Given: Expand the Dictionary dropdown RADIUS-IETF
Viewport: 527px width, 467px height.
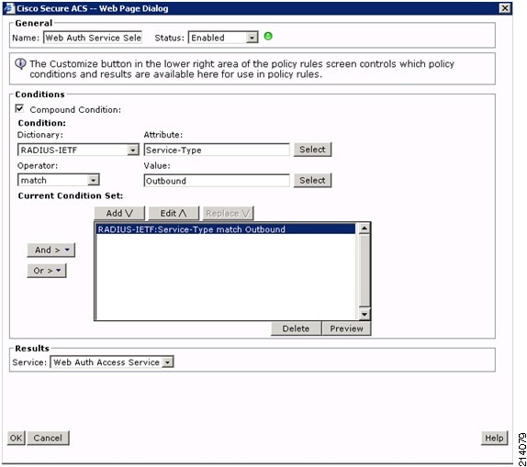Looking at the screenshot, I should pos(78,150).
